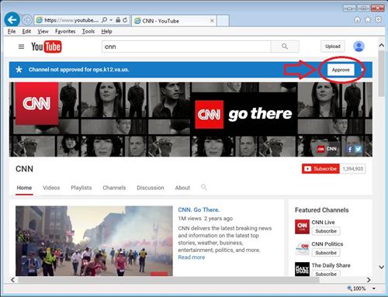Open the account avatar icon

click(359, 47)
